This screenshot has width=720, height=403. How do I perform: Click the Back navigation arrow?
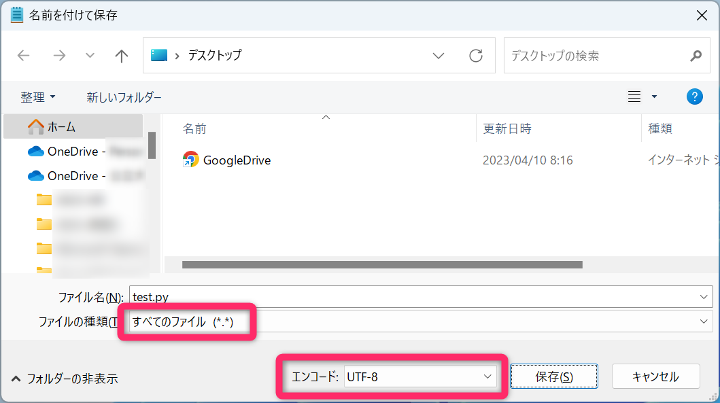(24, 56)
